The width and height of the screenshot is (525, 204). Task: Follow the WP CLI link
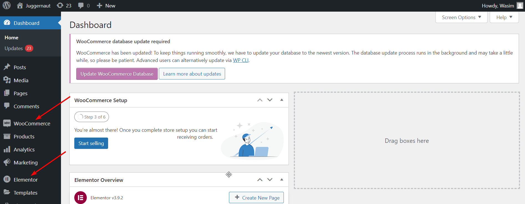[x=241, y=60]
